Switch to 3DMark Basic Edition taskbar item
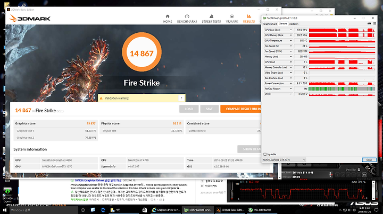This screenshot has height=214, width=383. coord(231,210)
